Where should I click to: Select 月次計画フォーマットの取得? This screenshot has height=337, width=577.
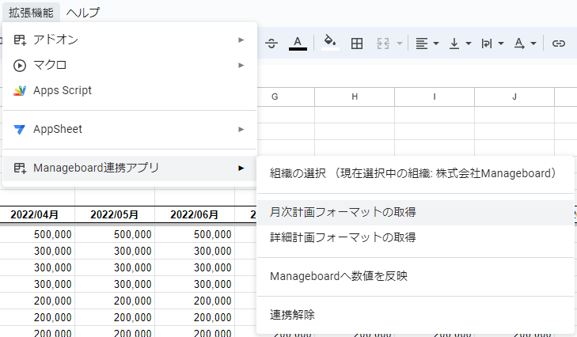pyautogui.click(x=415, y=213)
